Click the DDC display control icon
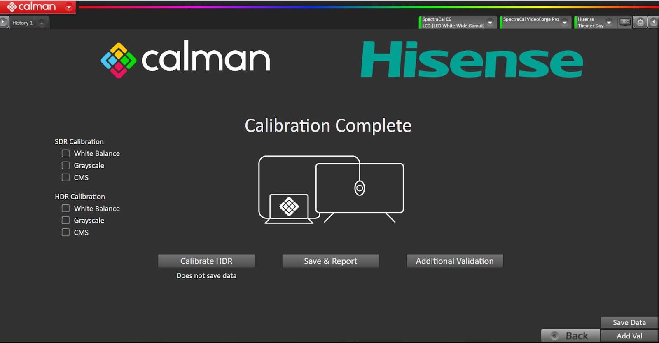Viewport: 659px width, 343px height. (625, 22)
